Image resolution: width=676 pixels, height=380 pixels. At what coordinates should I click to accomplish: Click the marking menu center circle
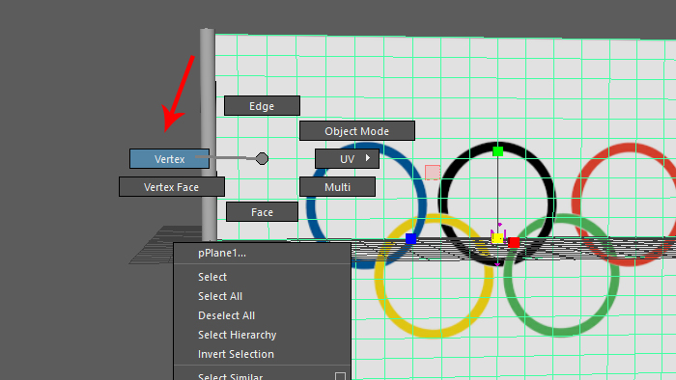[x=262, y=158]
